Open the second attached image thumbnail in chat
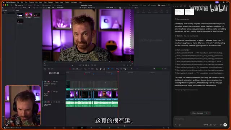Screen dimensions: 231x130 [x=189, y=12]
